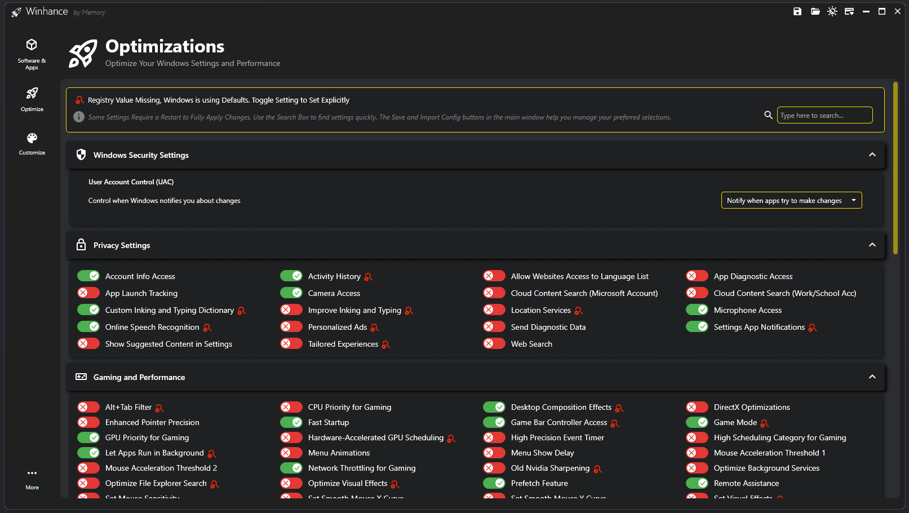909x513 pixels.
Task: Click the donate card-with-heart icon
Action: tap(849, 11)
